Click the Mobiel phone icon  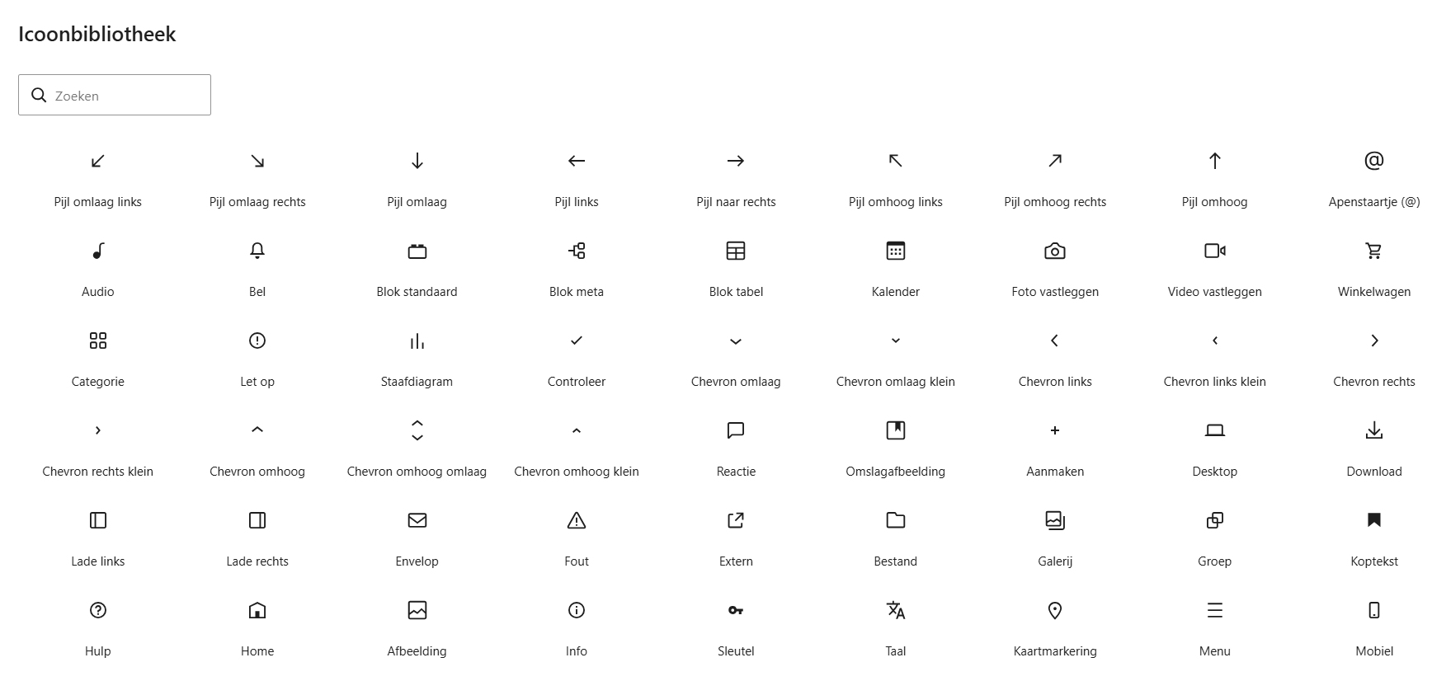point(1374,610)
